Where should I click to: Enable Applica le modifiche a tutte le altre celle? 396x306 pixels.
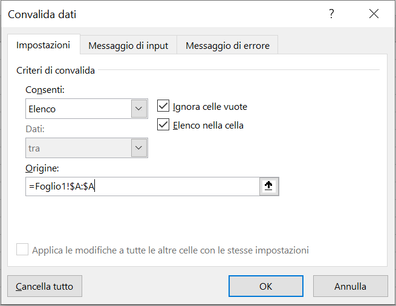point(22,249)
